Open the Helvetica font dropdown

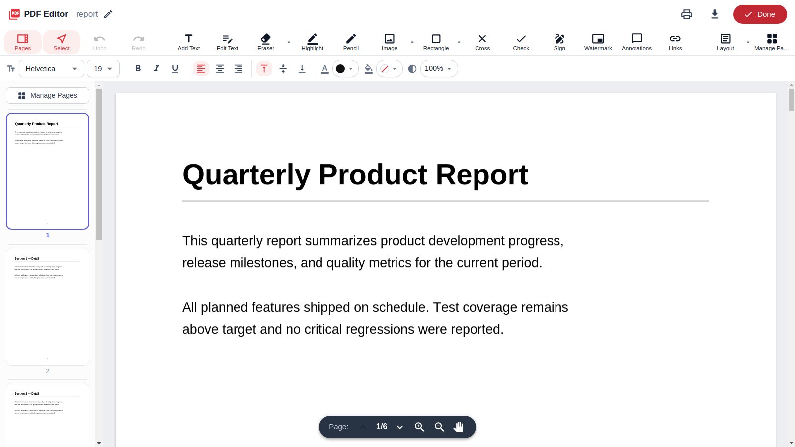point(52,69)
